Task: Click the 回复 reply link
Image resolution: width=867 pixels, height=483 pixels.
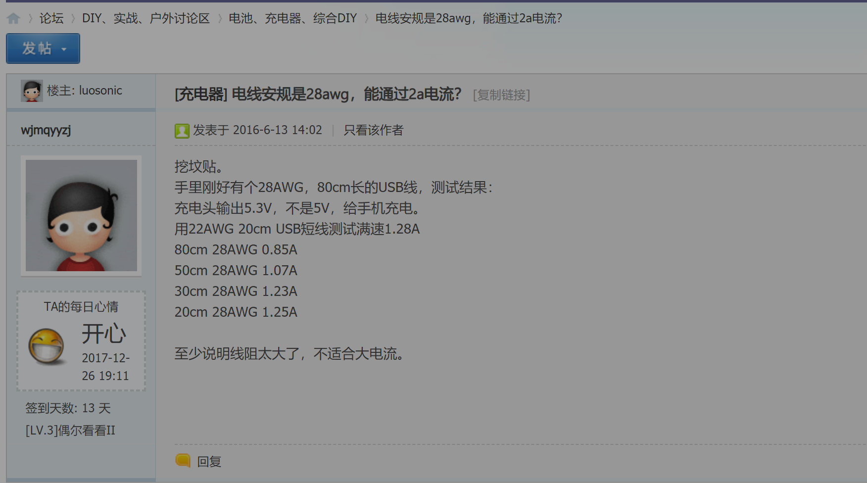Action: point(209,462)
